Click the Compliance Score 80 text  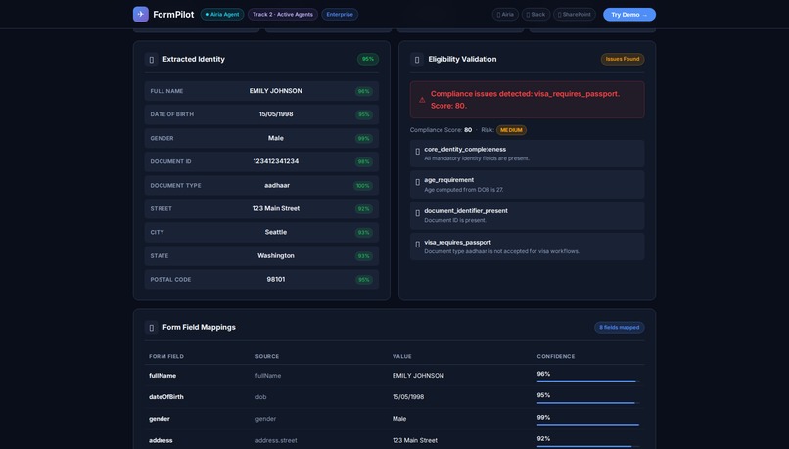(x=441, y=130)
